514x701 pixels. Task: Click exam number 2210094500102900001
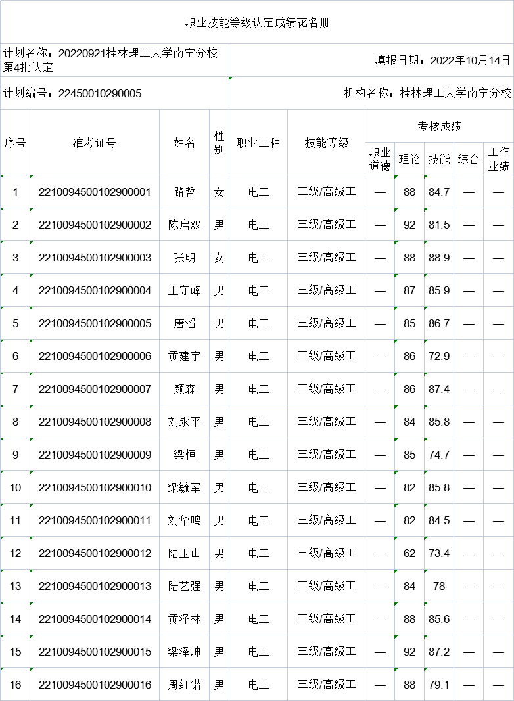[95, 192]
